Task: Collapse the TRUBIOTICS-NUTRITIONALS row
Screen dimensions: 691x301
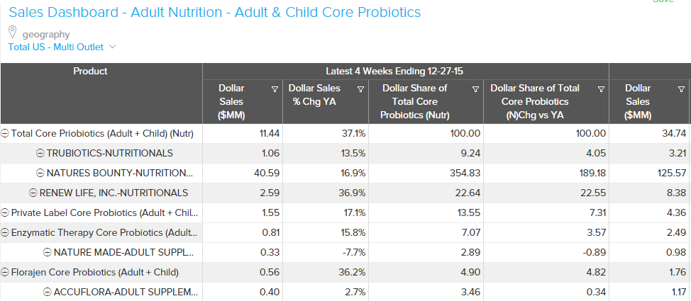Action: pyautogui.click(x=40, y=153)
